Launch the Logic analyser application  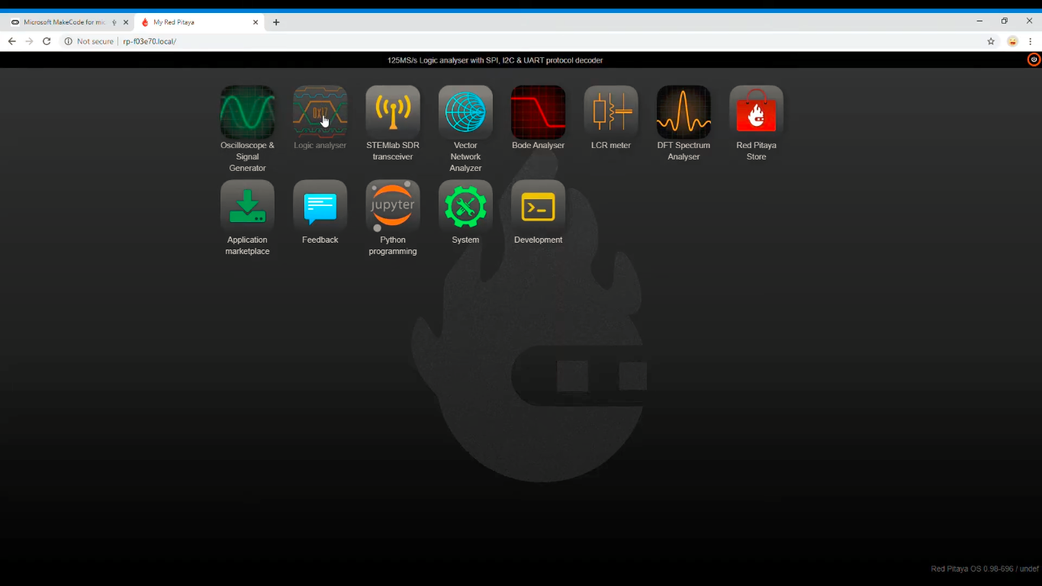pos(320,112)
